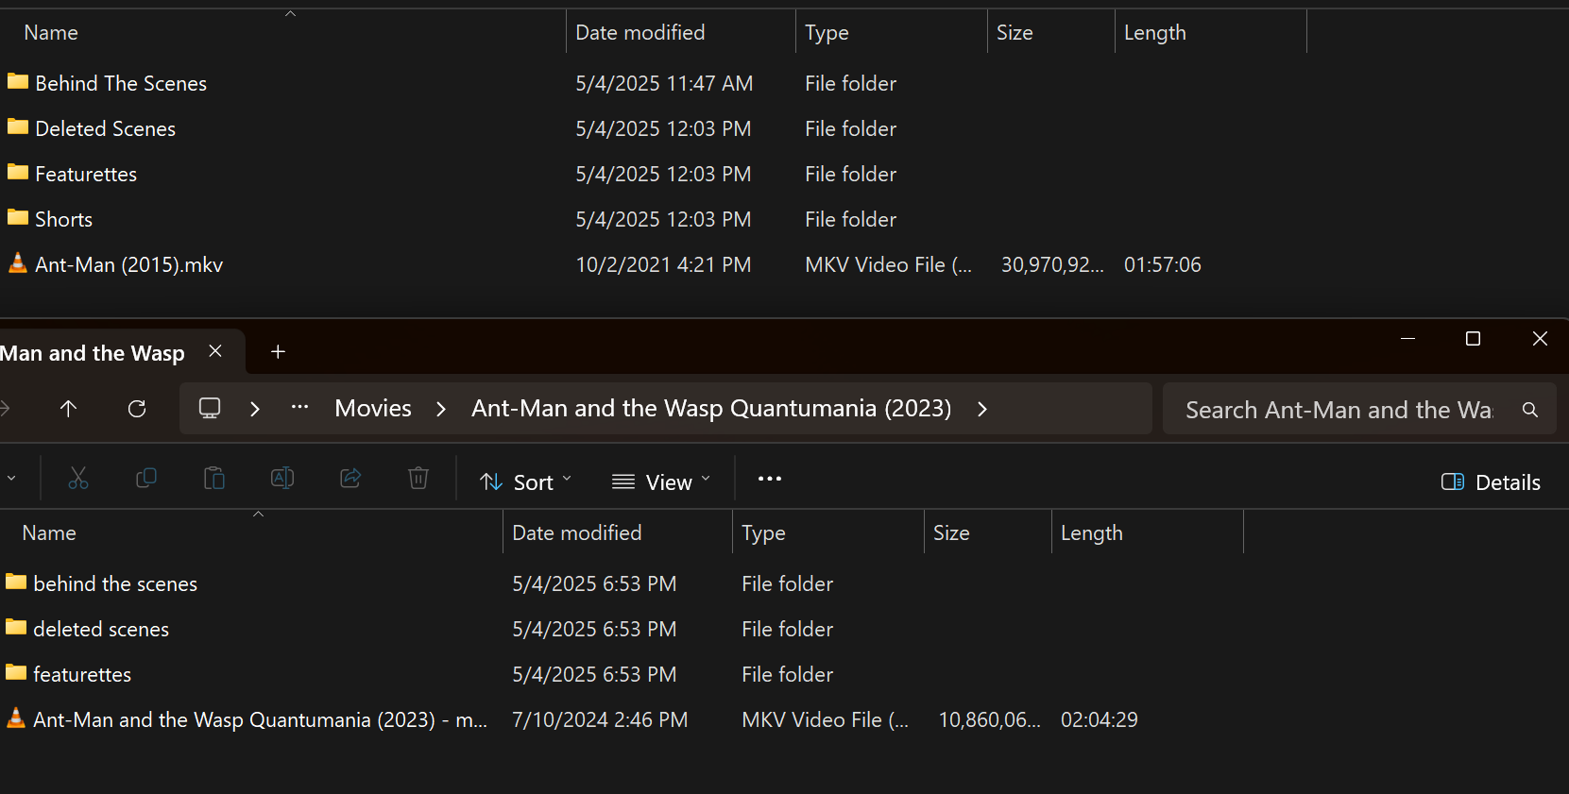The height and width of the screenshot is (794, 1569).
Task: Select the lowercase deleted scenes folder
Action: [x=101, y=630]
